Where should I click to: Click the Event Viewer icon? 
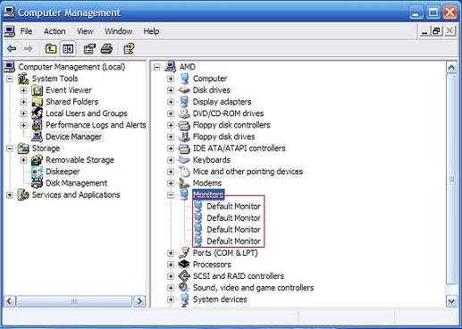(x=38, y=90)
